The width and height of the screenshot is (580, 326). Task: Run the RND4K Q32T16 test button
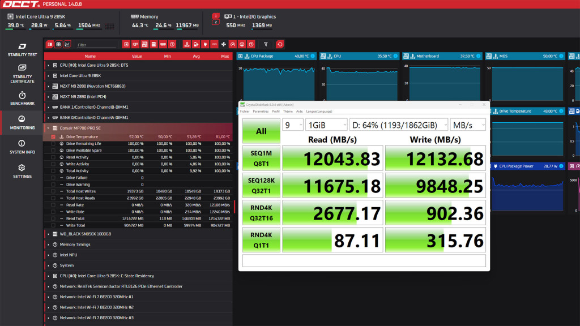click(261, 213)
